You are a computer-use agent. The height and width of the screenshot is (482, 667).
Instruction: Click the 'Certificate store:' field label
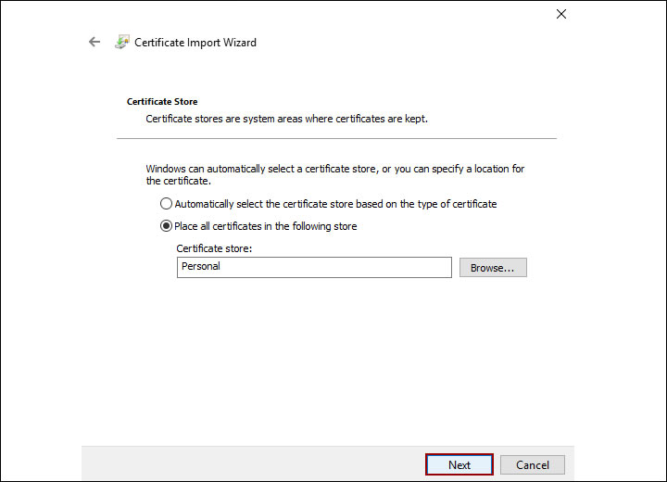214,248
